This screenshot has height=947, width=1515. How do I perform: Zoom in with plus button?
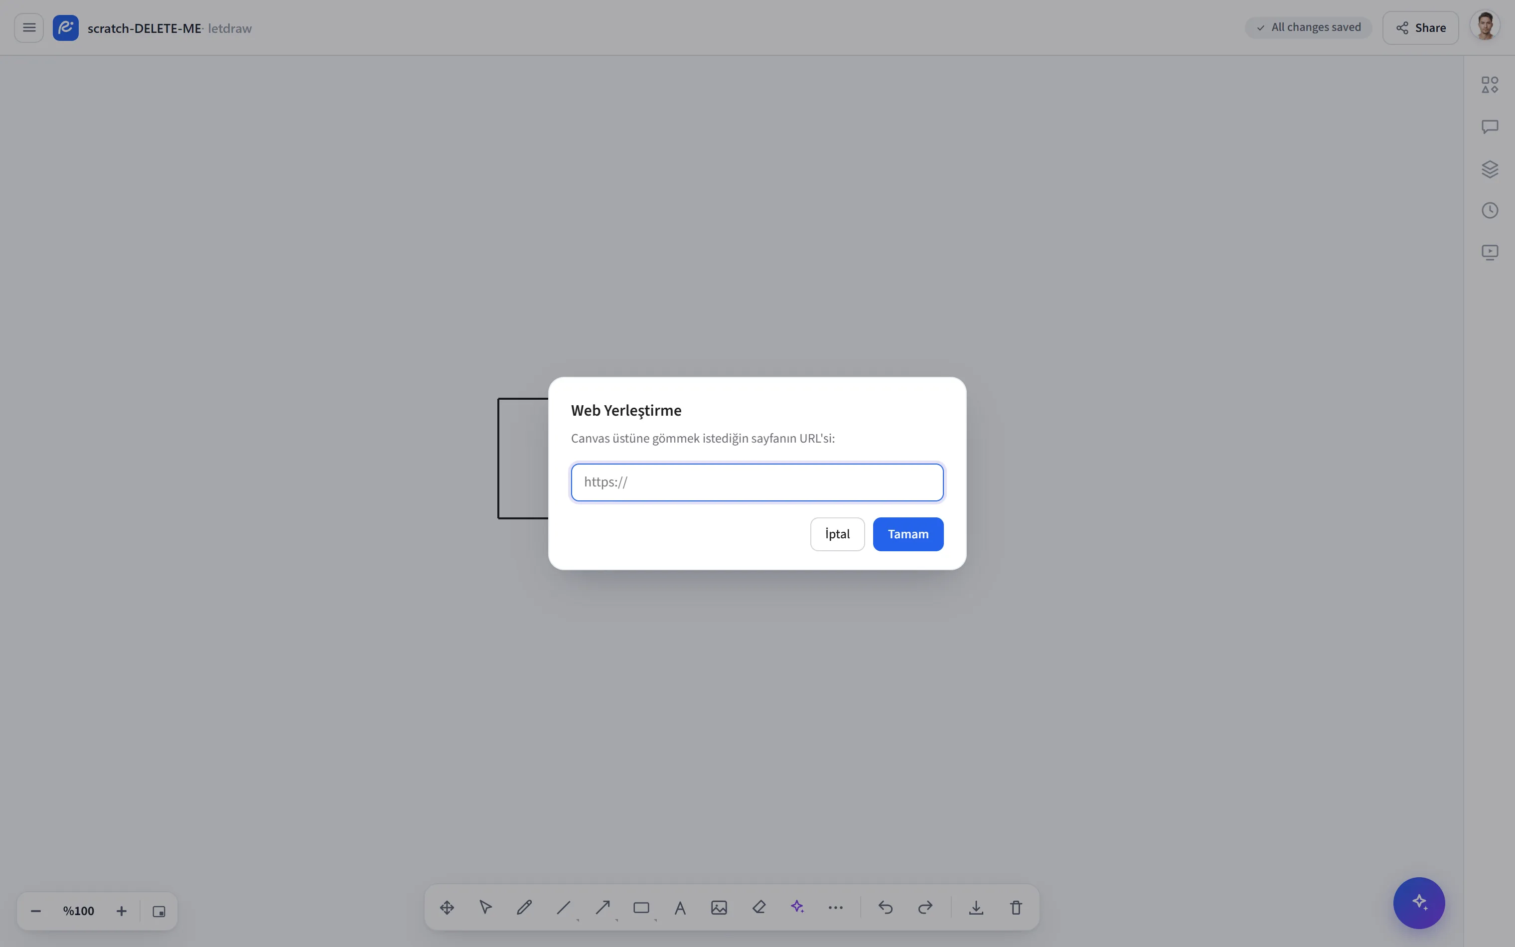pos(122,911)
